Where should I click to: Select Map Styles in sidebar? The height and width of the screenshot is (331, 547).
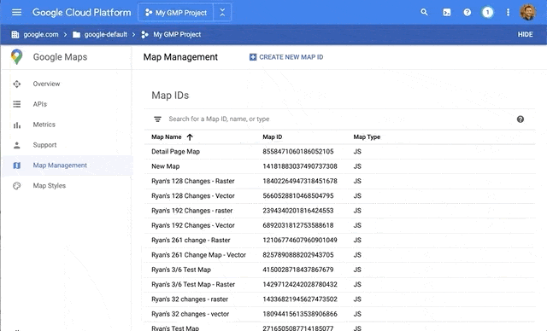coord(50,186)
